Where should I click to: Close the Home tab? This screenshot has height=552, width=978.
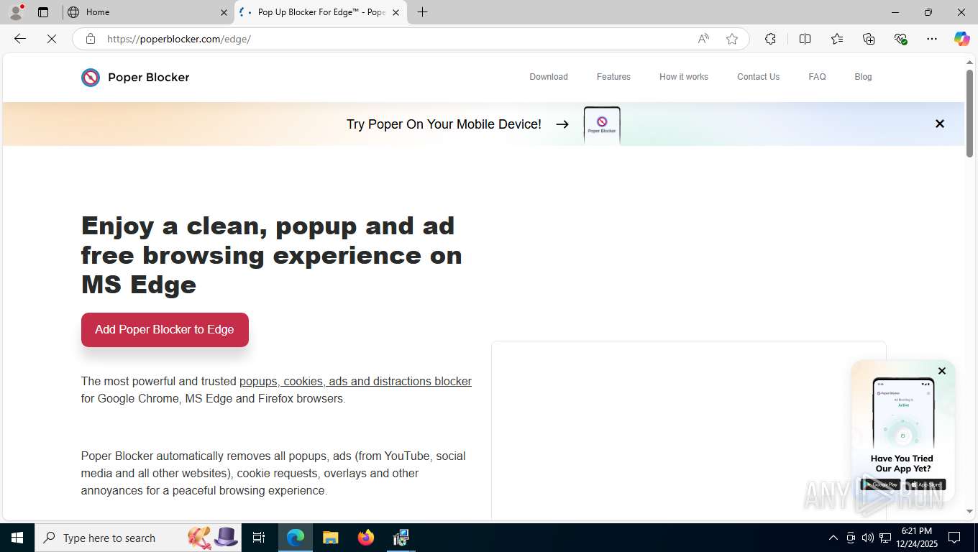(x=223, y=12)
